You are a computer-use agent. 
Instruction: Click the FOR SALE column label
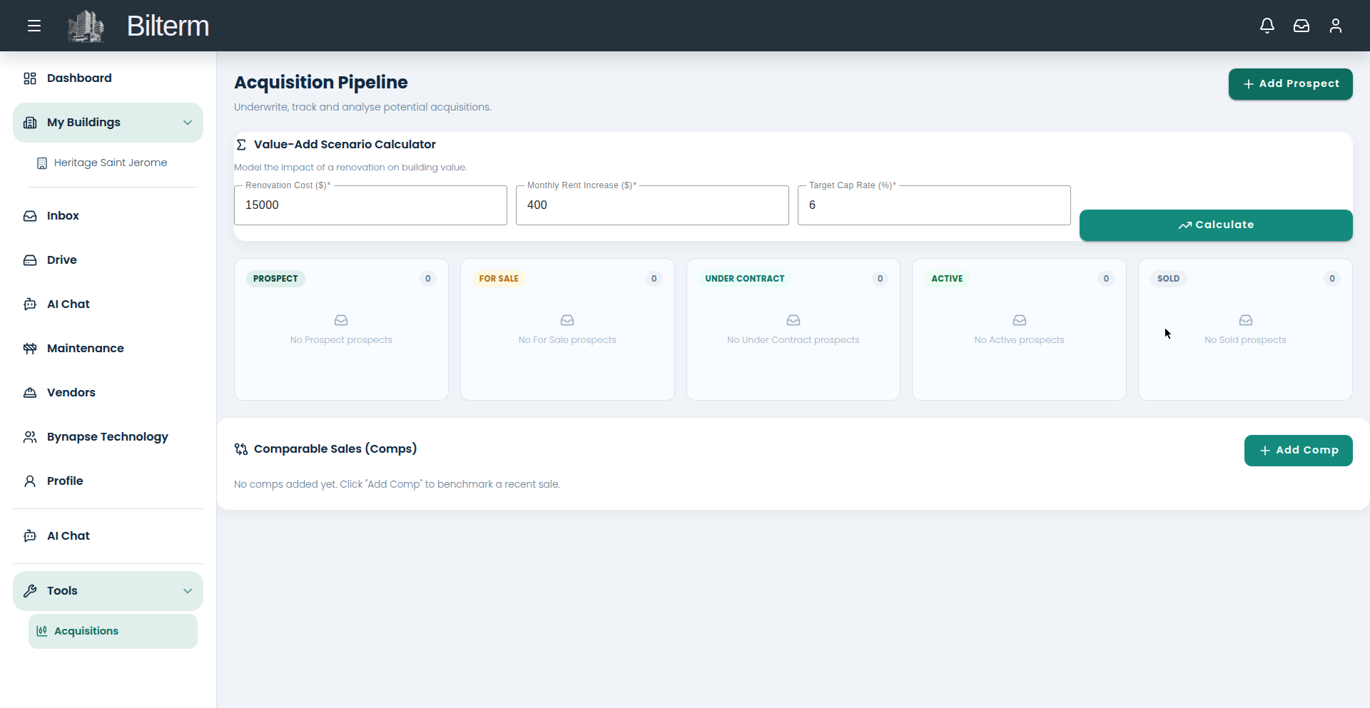[499, 279]
